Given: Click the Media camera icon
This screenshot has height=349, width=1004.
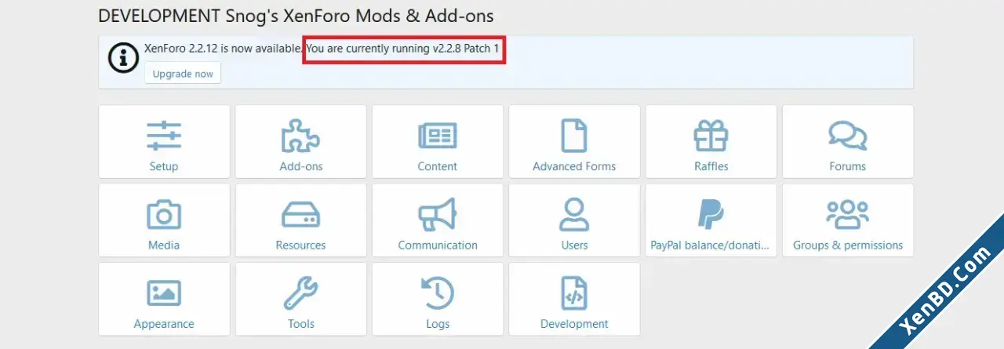Looking at the screenshot, I should 164,214.
